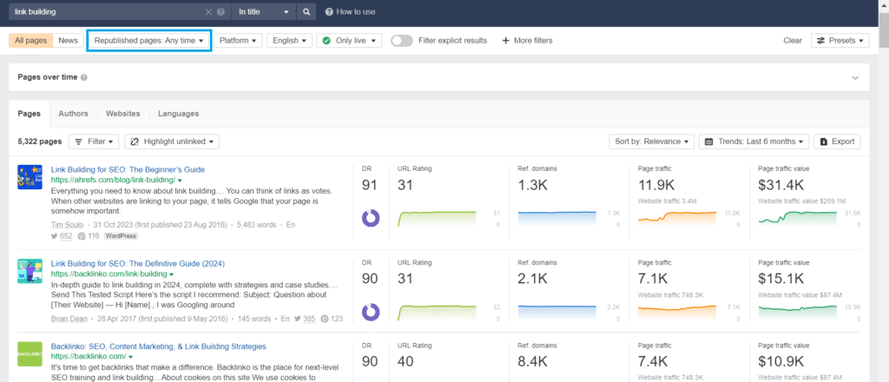Click the 5,322 pages count text
889x382 pixels.
point(40,142)
